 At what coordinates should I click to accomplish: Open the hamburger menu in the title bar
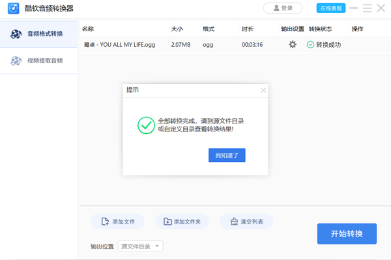pyautogui.click(x=368, y=8)
